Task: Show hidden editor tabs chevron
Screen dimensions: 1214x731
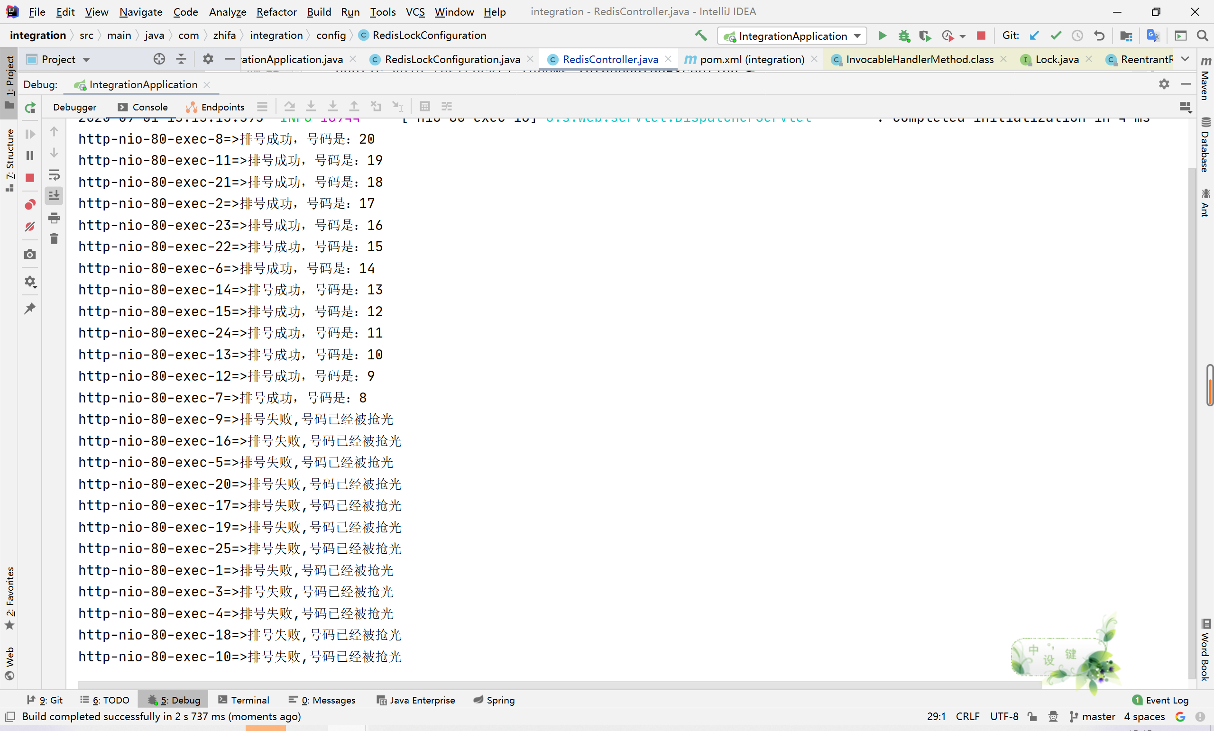Action: pyautogui.click(x=1186, y=59)
